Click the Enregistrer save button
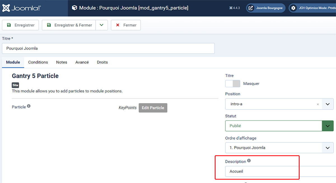The width and height of the screenshot is (336, 183). tap(20, 25)
